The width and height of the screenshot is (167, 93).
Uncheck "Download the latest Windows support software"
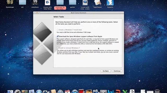coord(58,36)
